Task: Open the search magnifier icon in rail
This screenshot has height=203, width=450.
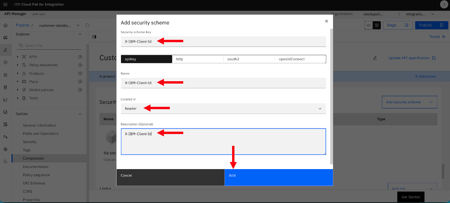Action: point(5,162)
